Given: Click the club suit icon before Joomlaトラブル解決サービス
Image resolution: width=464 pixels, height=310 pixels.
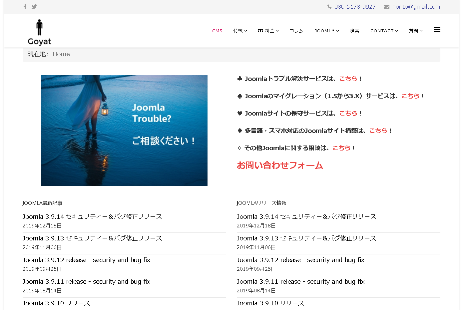Looking at the screenshot, I should pos(239,78).
